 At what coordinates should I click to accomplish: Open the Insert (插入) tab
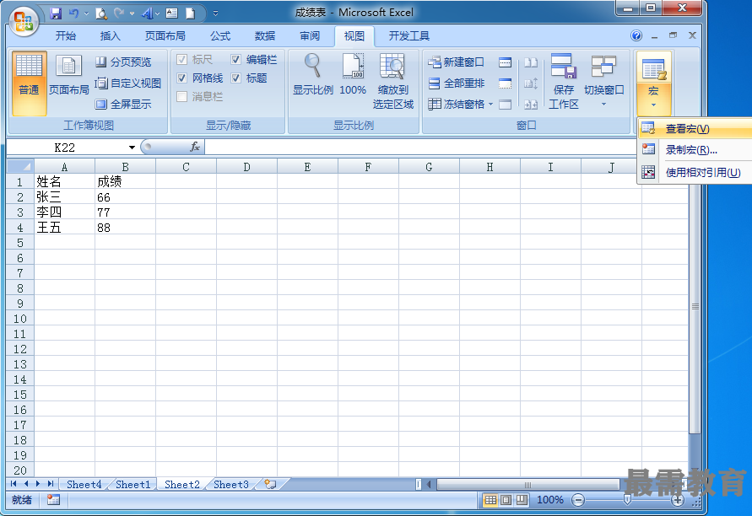tap(111, 36)
